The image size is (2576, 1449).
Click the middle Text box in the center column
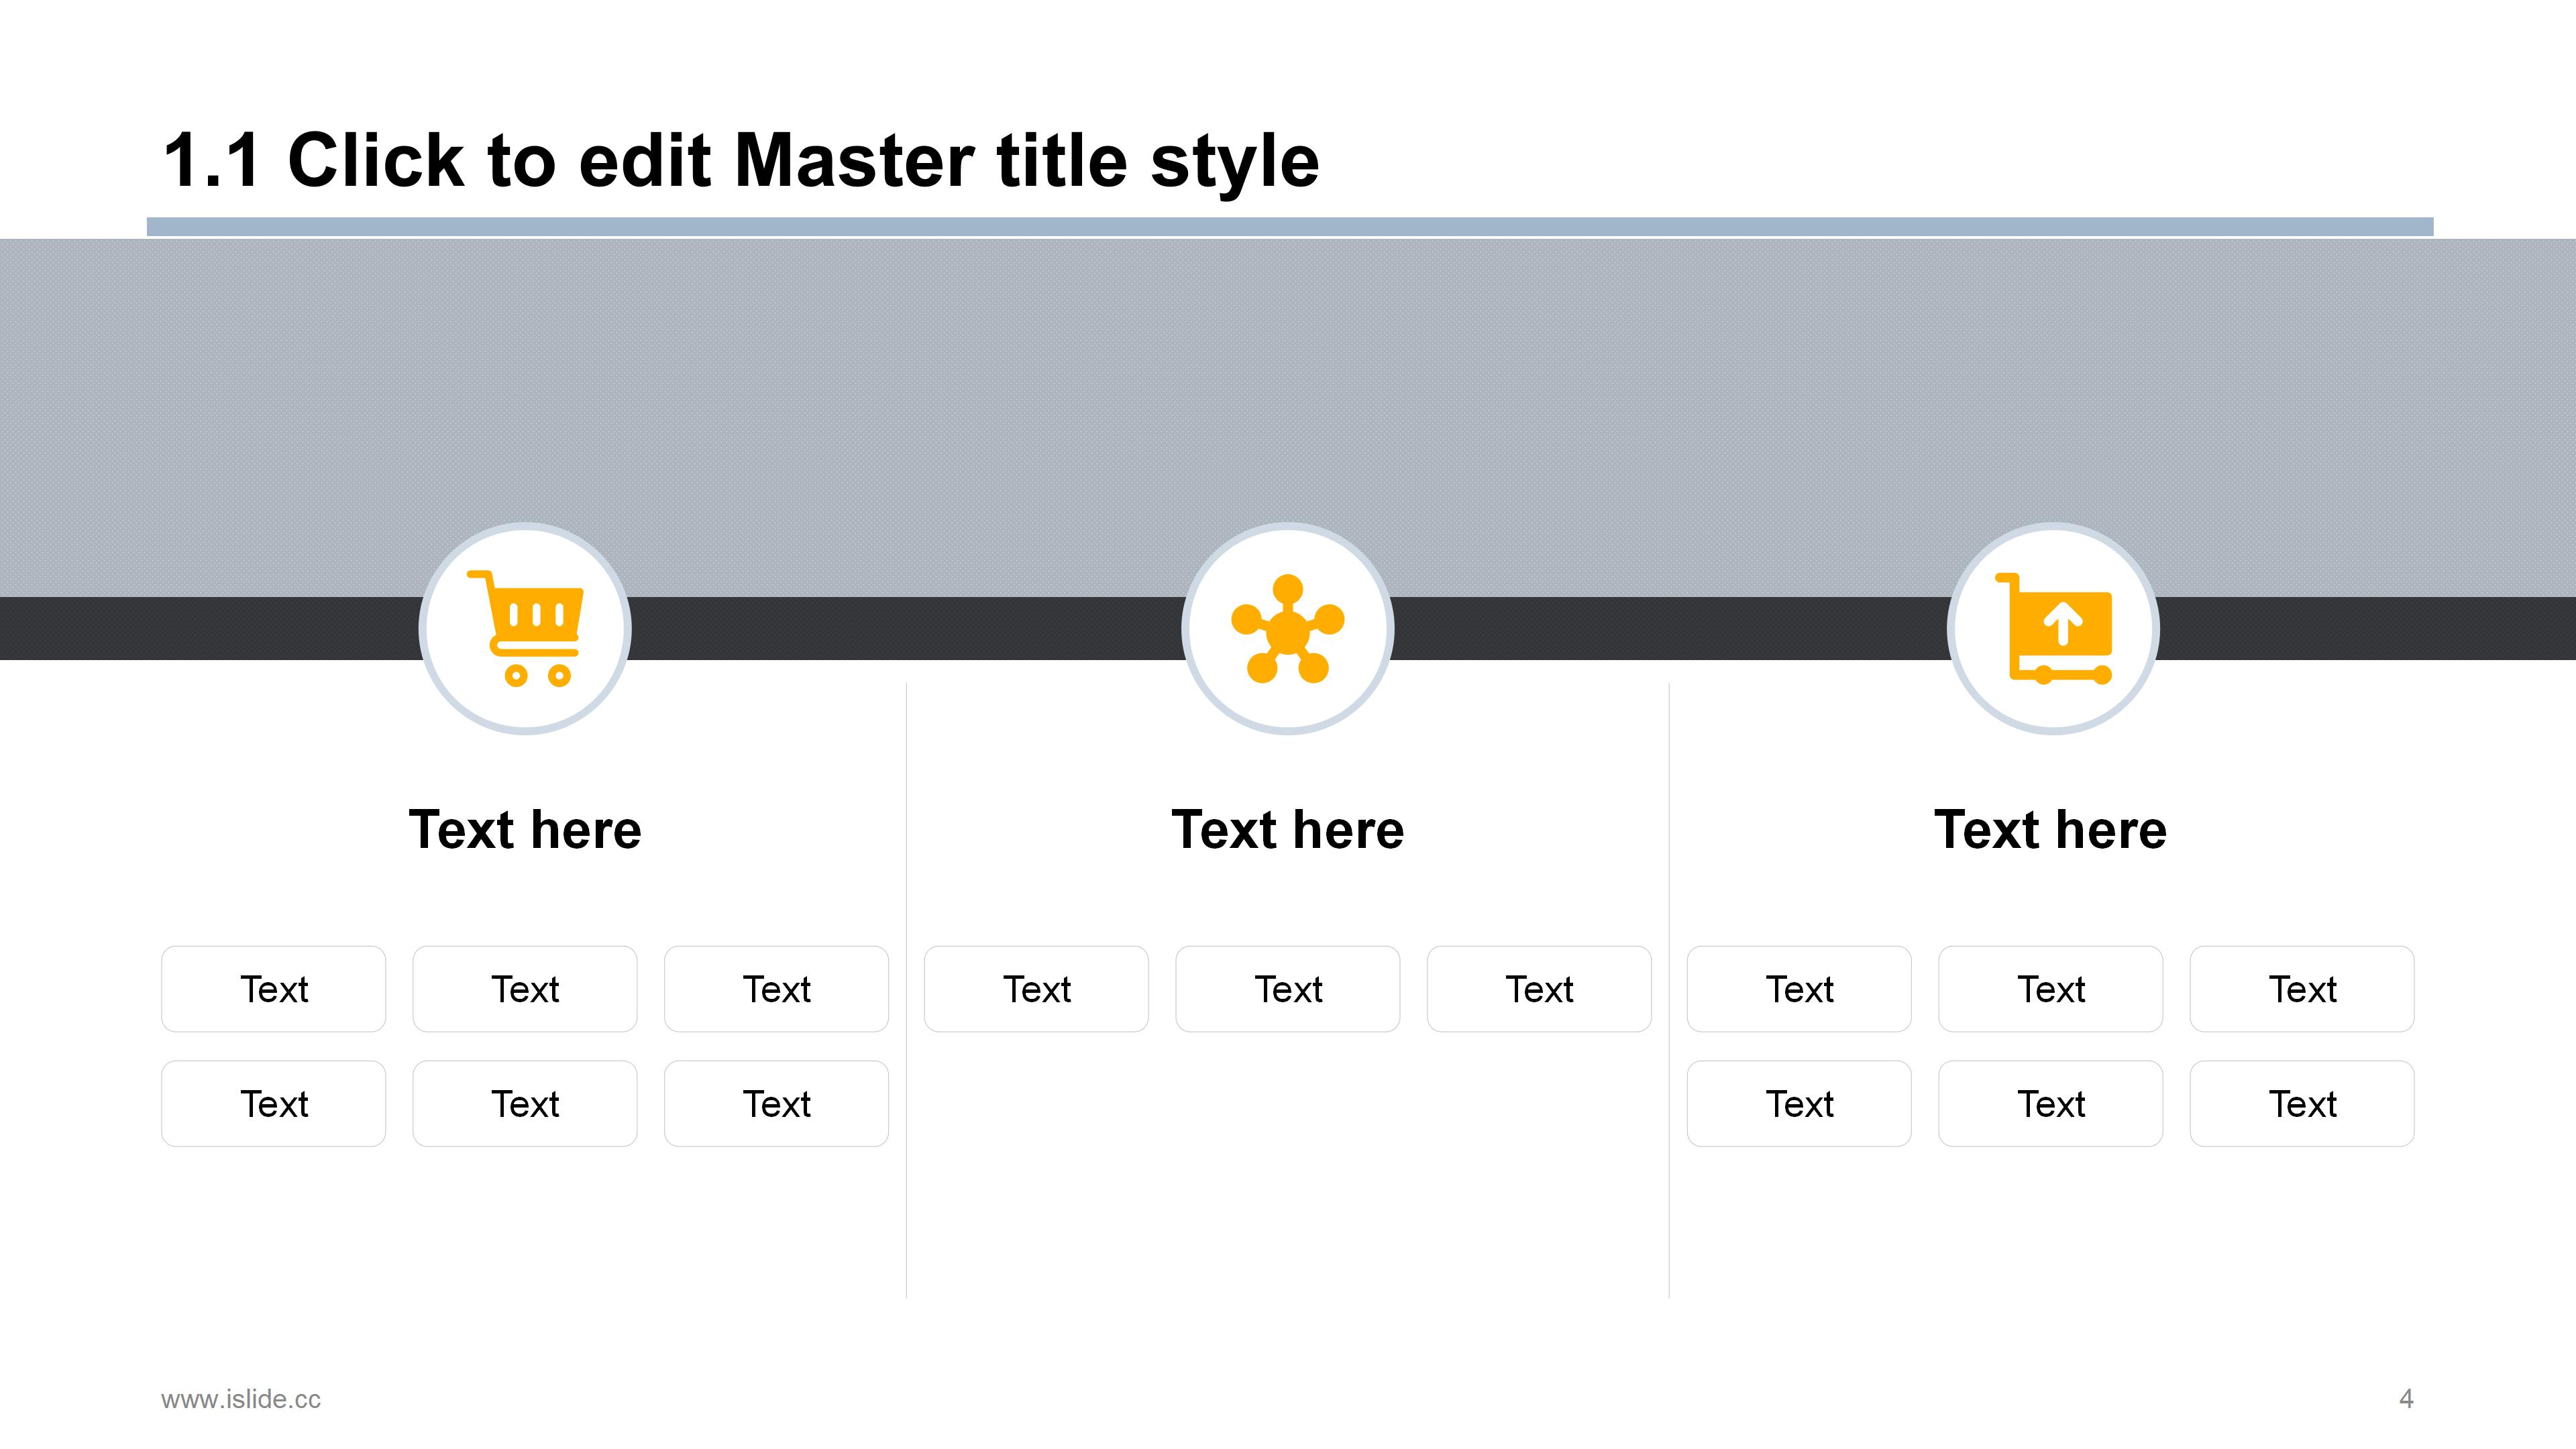1288,989
